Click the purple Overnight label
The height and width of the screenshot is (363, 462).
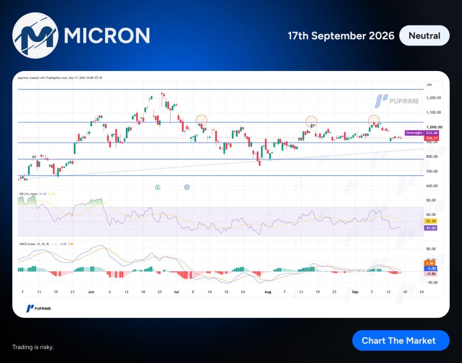414,133
